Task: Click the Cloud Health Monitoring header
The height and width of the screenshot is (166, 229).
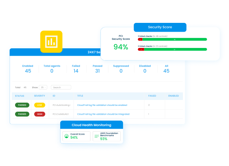Action: click(x=91, y=125)
